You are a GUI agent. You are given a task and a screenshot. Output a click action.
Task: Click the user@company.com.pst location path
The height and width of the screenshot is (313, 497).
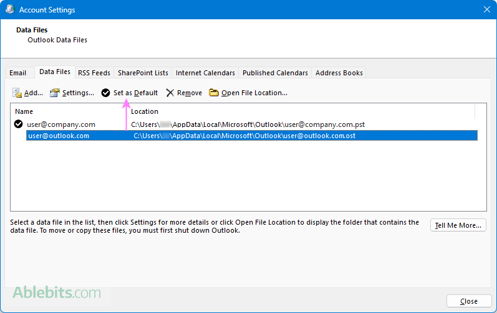pos(248,124)
